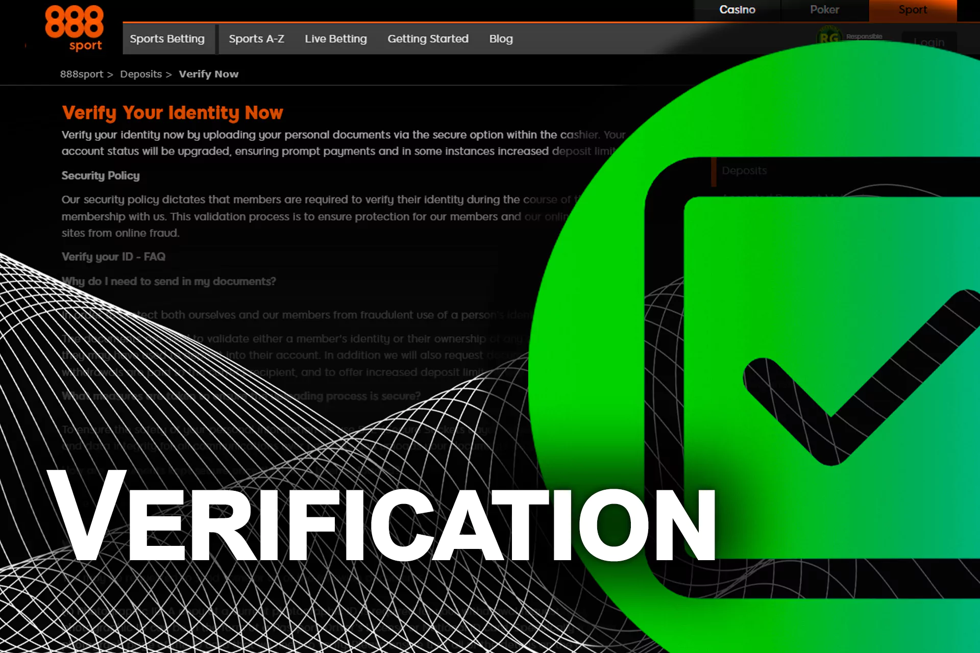Screen dimensions: 980x653
Task: Toggle the Poker tab at top right
Action: pyautogui.click(x=824, y=10)
